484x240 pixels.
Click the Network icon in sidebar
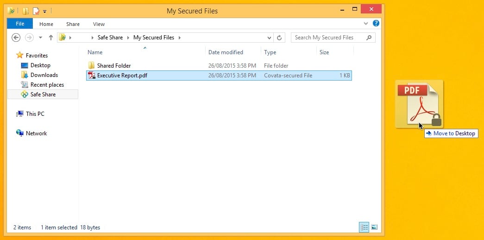click(20, 133)
